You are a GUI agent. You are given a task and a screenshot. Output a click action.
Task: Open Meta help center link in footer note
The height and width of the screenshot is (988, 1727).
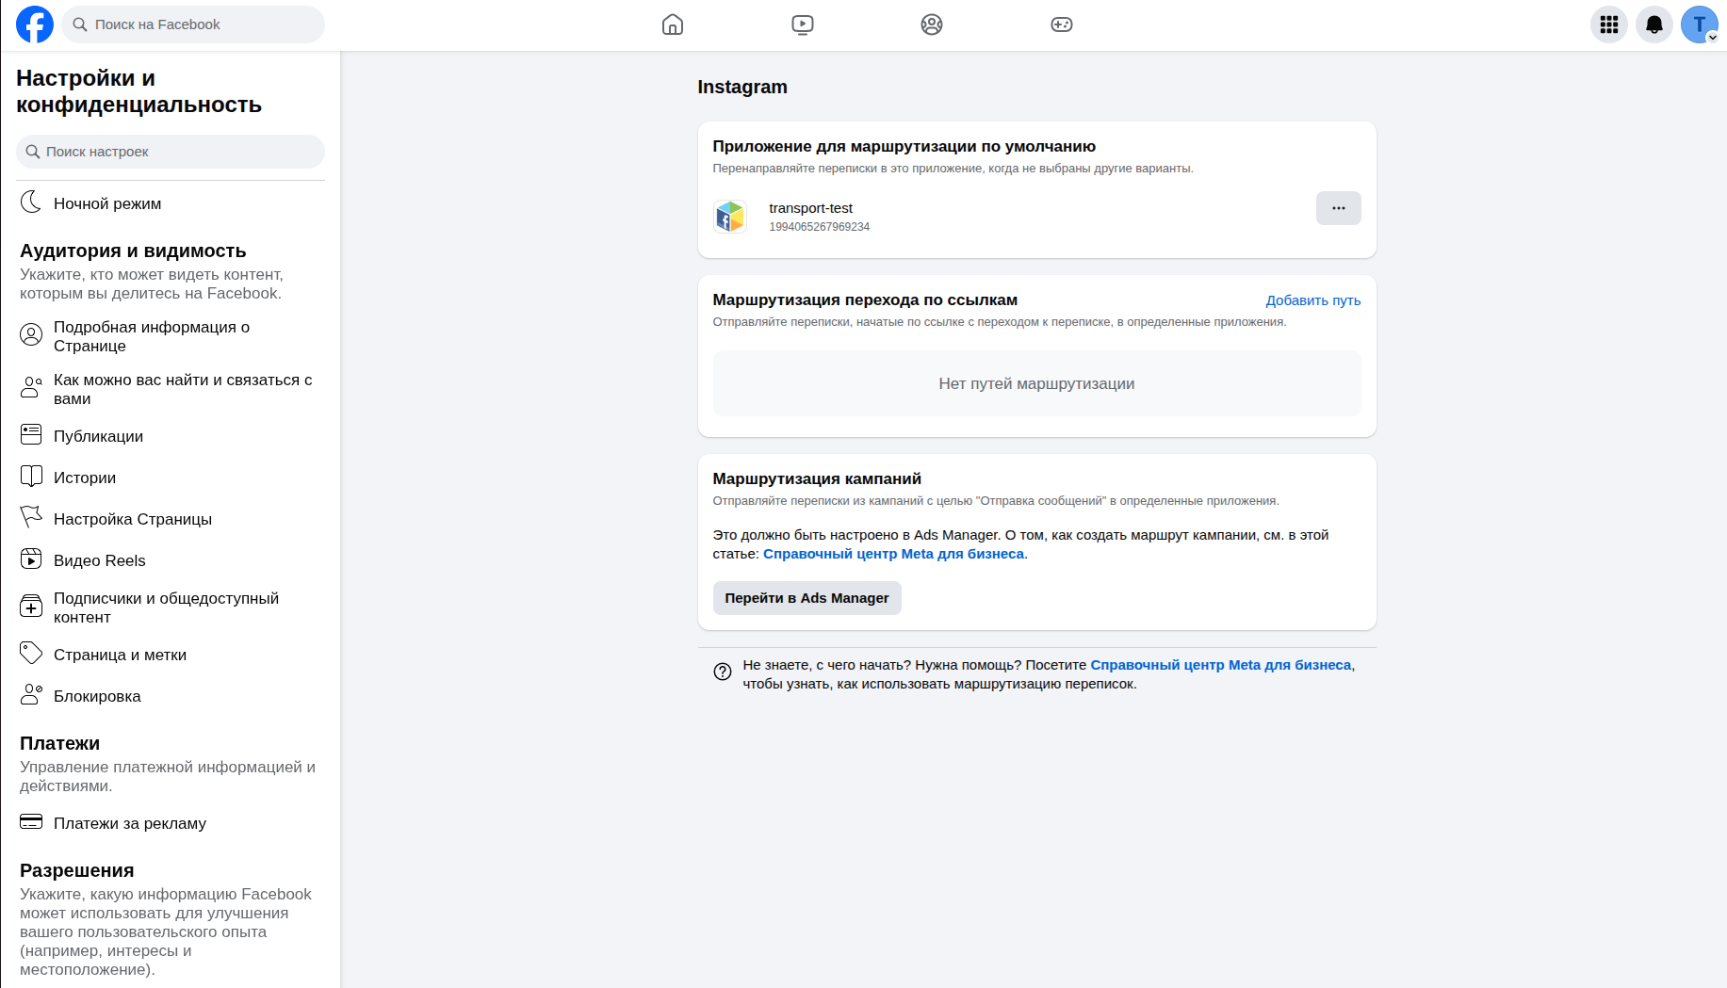(x=1221, y=665)
